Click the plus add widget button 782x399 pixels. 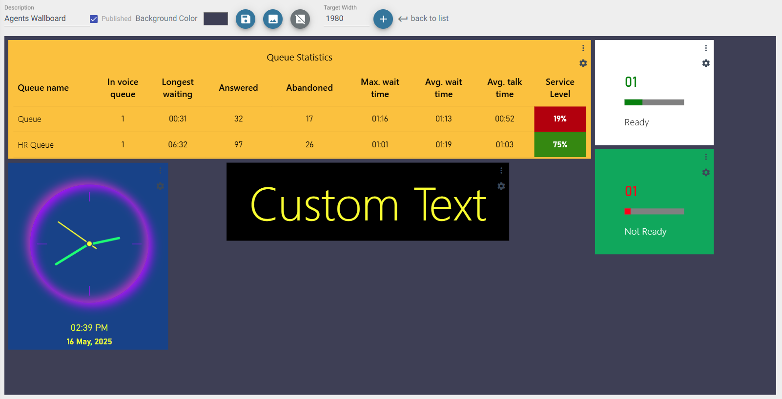click(383, 19)
